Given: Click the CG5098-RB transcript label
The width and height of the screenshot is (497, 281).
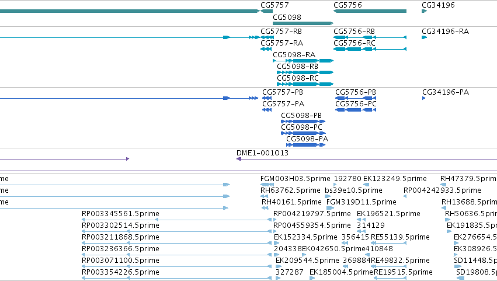Looking at the screenshot, I should pos(297,67).
